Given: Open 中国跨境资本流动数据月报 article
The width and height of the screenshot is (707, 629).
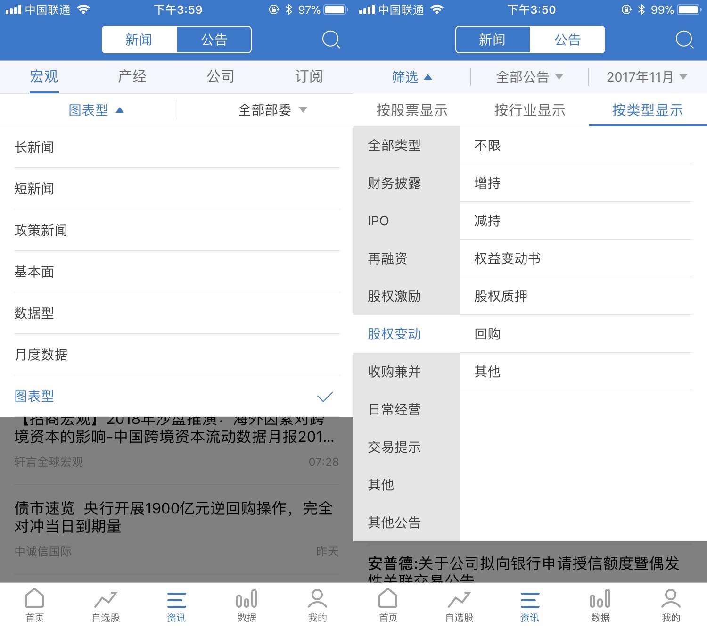Looking at the screenshot, I should (177, 450).
